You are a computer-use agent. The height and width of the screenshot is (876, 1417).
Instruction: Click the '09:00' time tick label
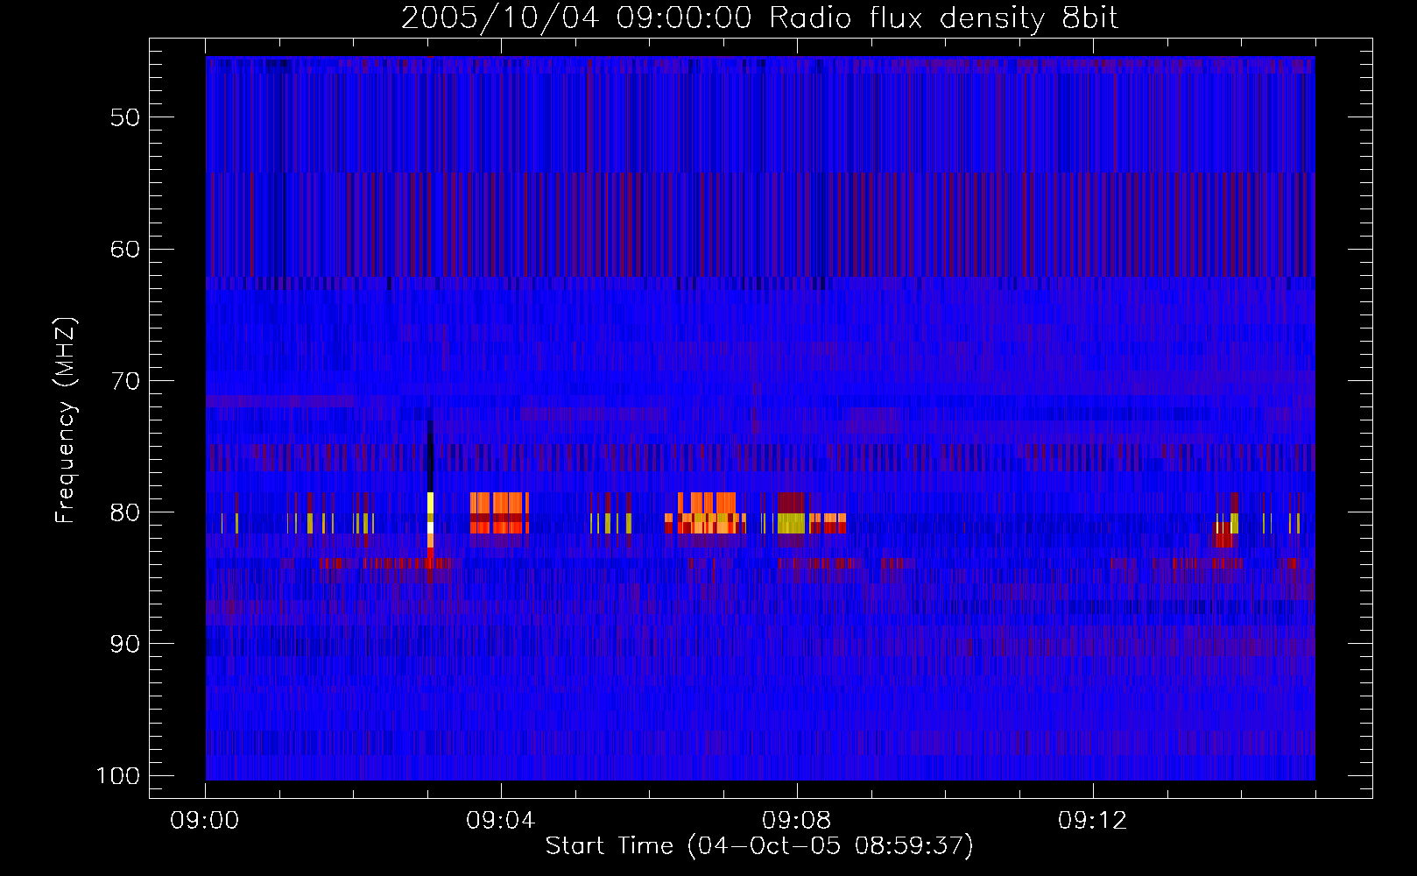[205, 821]
